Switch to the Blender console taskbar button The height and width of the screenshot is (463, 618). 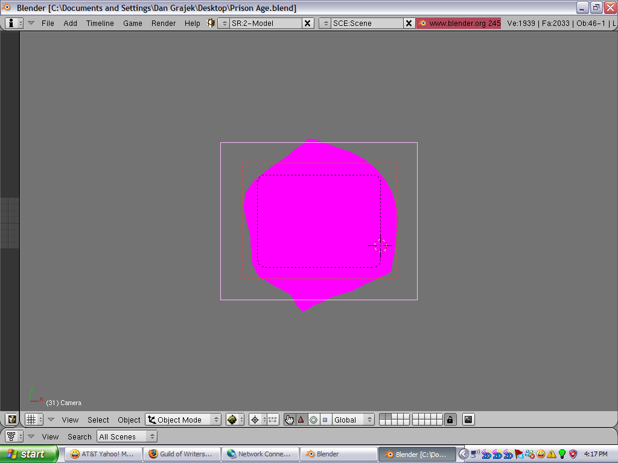[x=338, y=454]
